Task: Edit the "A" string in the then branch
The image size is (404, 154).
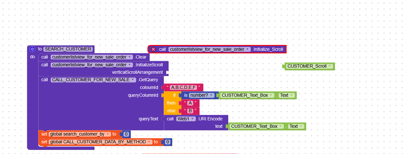Action: 190,103
